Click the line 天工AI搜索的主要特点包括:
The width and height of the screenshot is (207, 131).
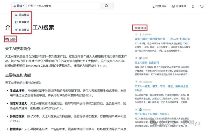[23, 83]
